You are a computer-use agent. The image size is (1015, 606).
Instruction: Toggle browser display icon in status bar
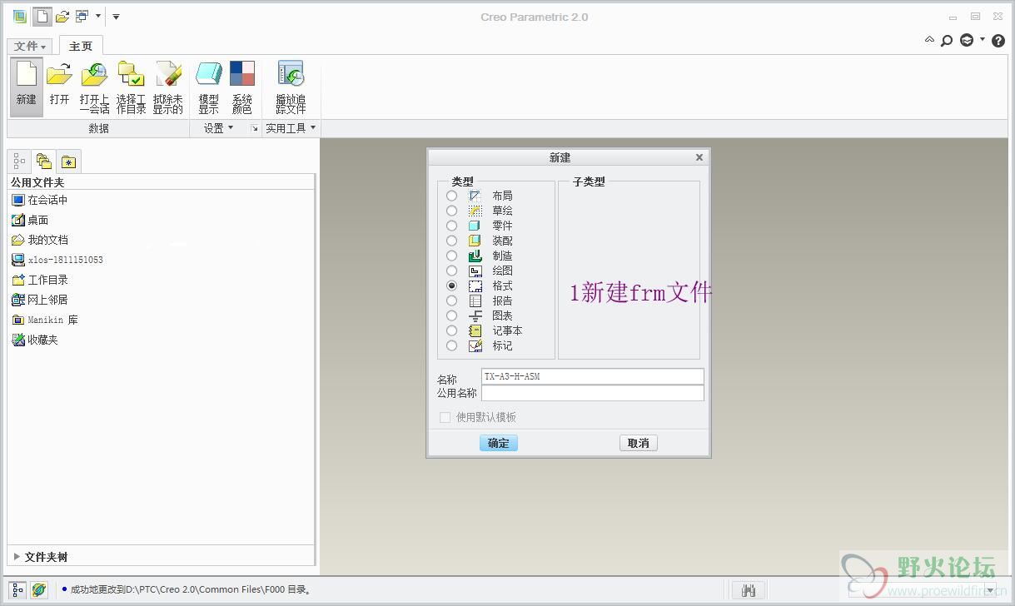click(39, 590)
